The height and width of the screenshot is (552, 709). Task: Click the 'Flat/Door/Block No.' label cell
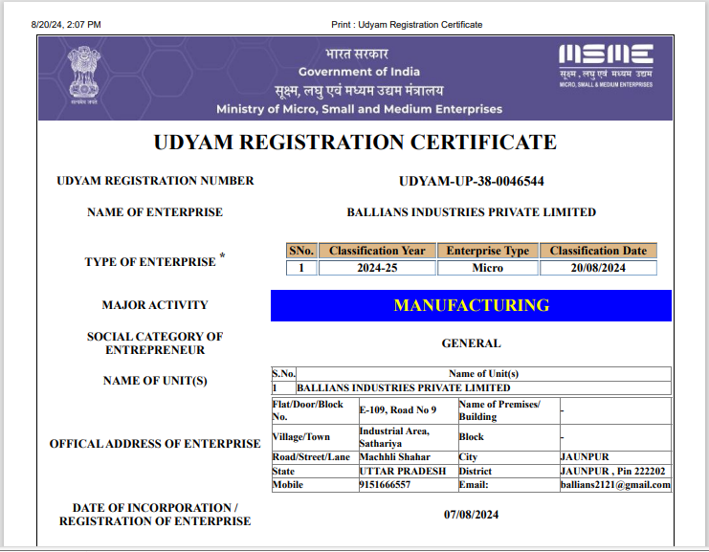[x=315, y=410]
